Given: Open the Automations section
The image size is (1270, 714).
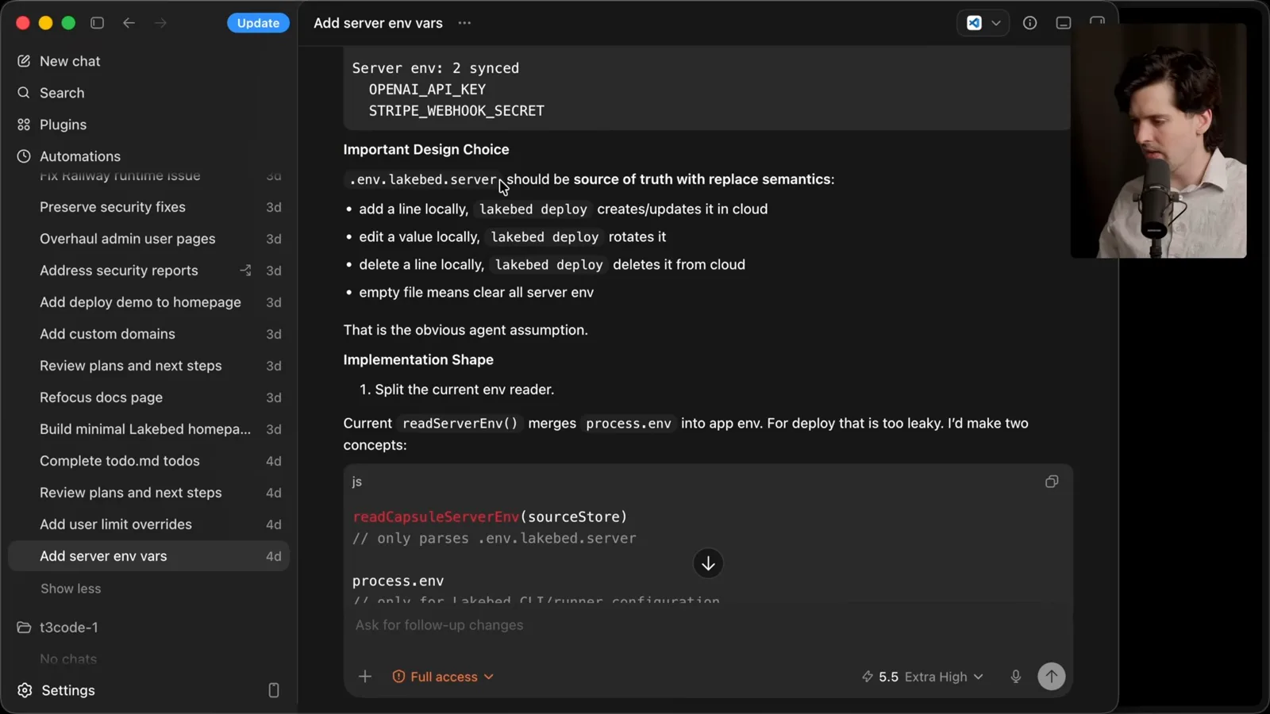Looking at the screenshot, I should (x=148, y=156).
